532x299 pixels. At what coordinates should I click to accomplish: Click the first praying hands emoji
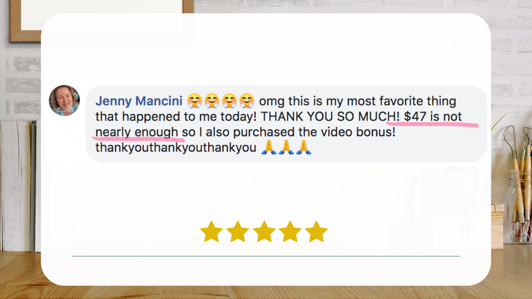pos(268,147)
